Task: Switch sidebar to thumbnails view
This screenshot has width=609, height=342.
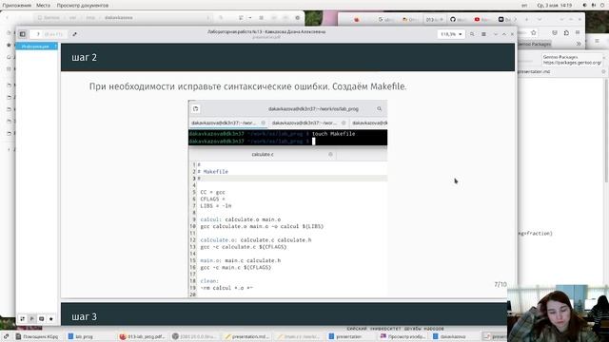Action: click(x=23, y=319)
